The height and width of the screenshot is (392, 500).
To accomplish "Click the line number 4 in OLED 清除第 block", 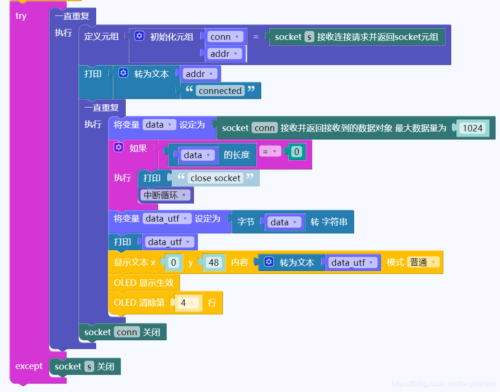I will [x=188, y=303].
